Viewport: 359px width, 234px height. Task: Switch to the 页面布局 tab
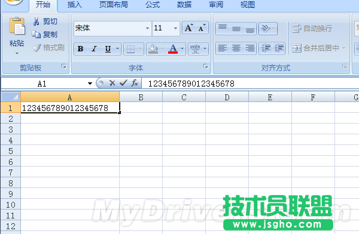(114, 5)
